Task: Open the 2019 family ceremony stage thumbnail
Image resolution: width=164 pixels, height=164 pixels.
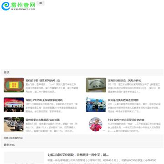Action: [14, 105]
